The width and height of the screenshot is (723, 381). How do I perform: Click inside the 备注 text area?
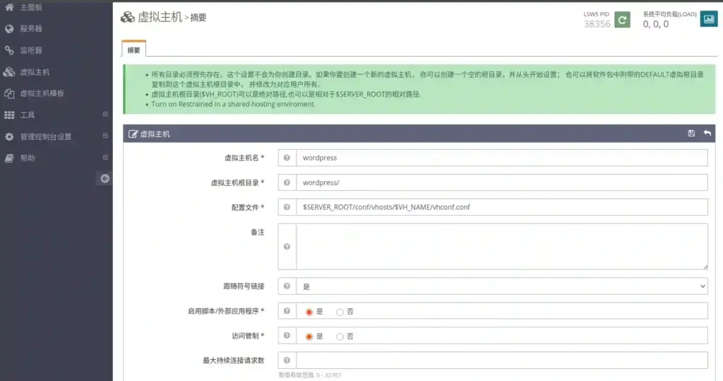[501, 246]
